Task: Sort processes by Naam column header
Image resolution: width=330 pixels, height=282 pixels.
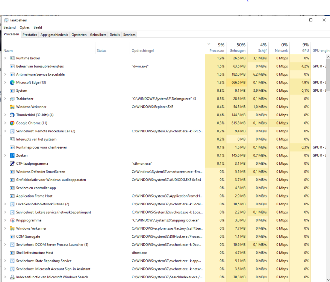Action: coord(8,50)
